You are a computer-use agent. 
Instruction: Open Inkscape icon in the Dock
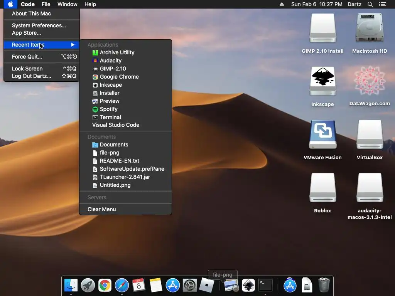click(248, 285)
